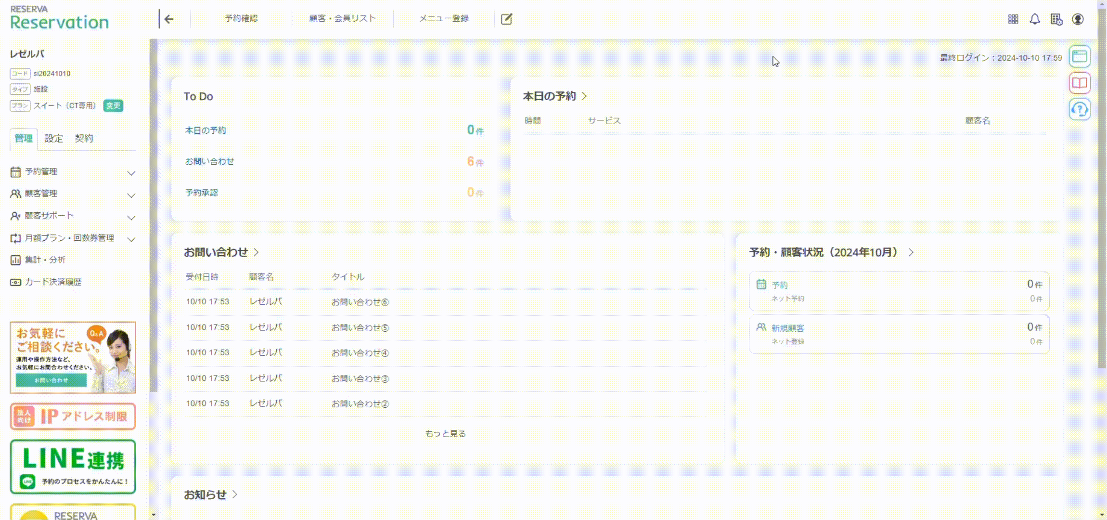Click the Reservation logo
Screen dimensions: 1107x520
click(59, 18)
